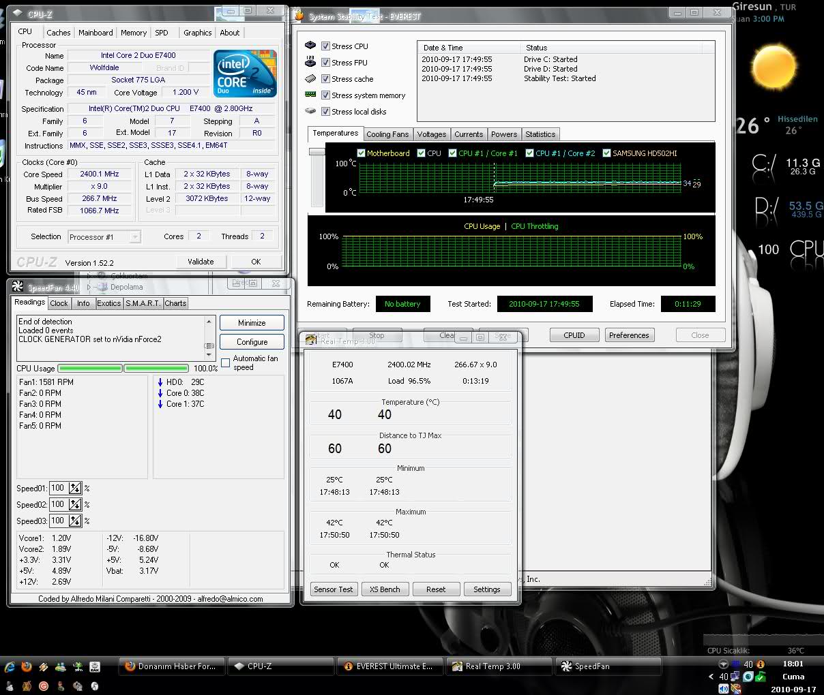Click SpeedFan log down scroll arrow
Viewport: 824px width, 695px height.
click(x=210, y=356)
